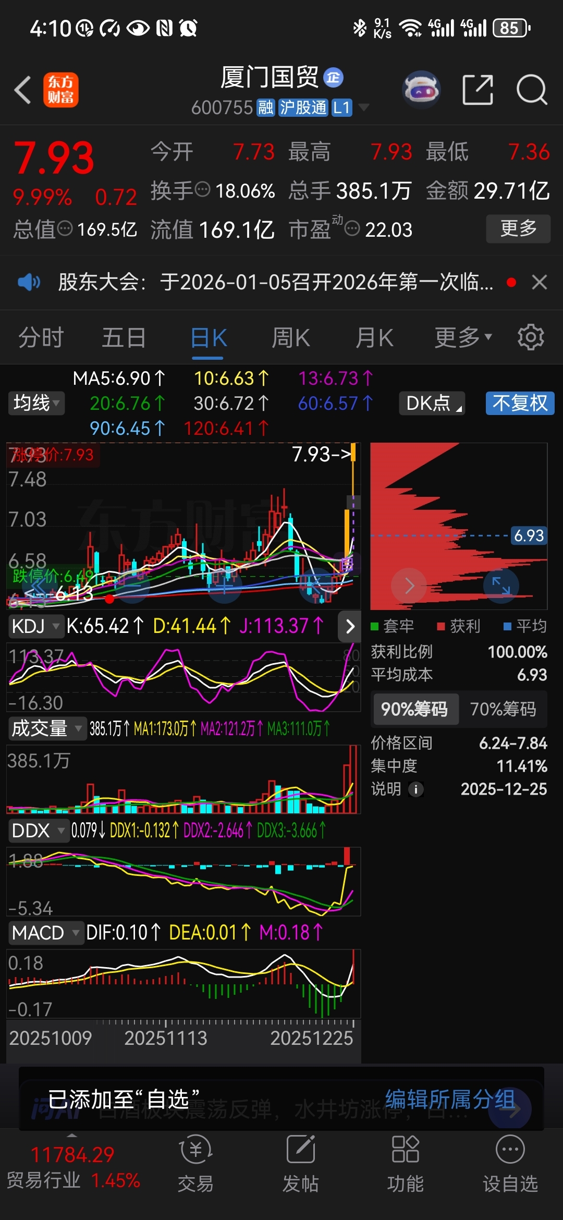563x1220 pixels.
Task: Open chart settings gear icon
Action: click(x=531, y=337)
